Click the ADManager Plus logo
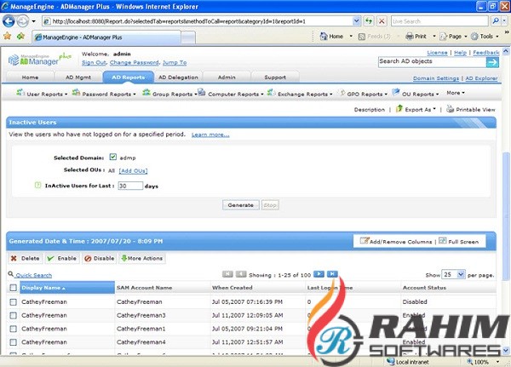511x367 pixels. pos(39,59)
